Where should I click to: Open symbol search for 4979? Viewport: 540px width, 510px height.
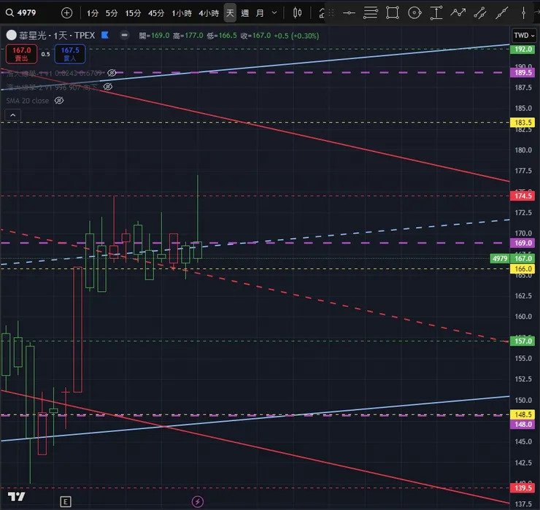[21, 12]
